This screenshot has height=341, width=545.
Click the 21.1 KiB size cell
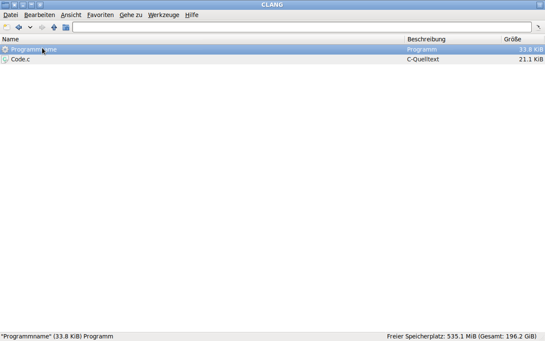pyautogui.click(x=531, y=59)
